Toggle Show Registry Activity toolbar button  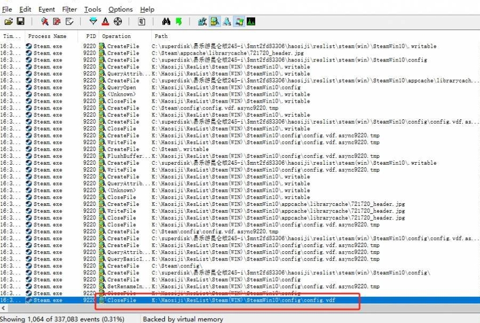click(202, 21)
